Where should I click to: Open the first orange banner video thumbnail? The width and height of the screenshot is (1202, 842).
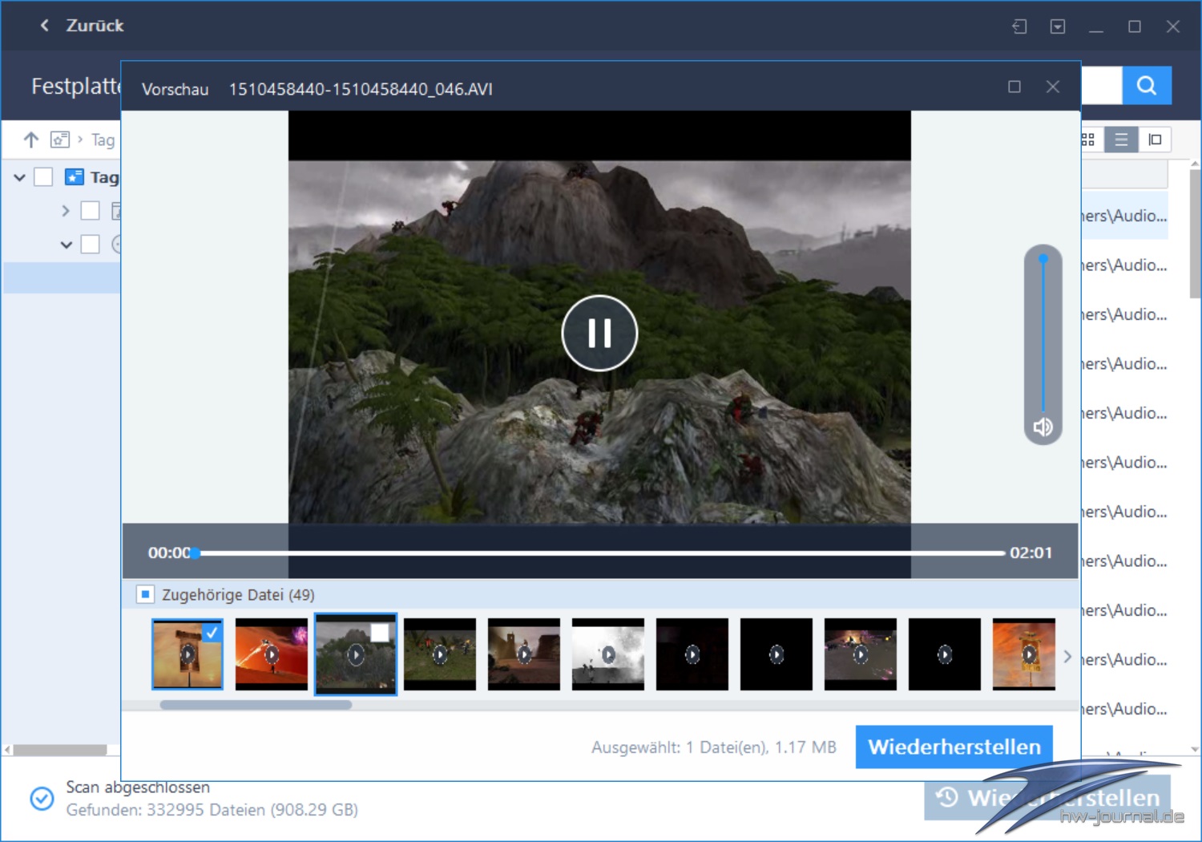(x=188, y=654)
